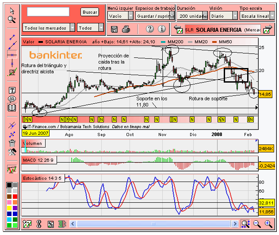Pick the red color swatch
The image size is (279, 235).
point(15,197)
